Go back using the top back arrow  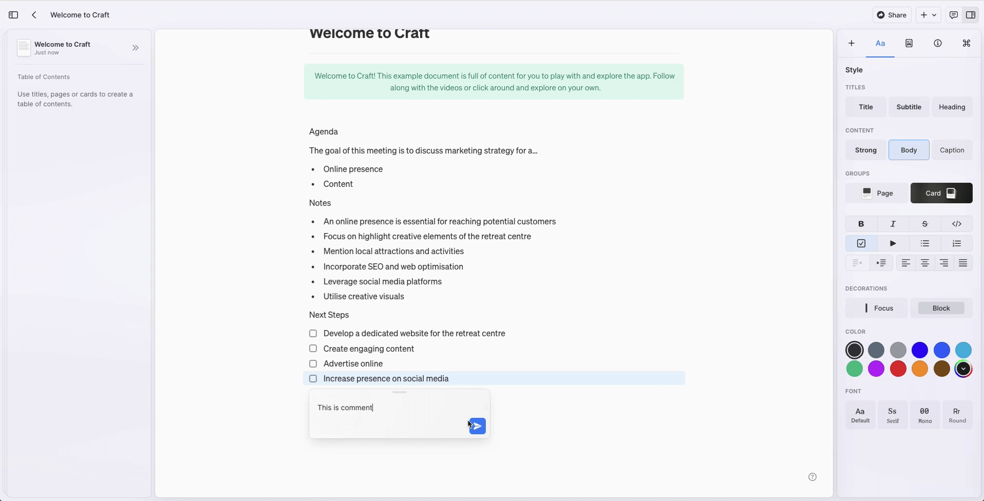click(34, 15)
